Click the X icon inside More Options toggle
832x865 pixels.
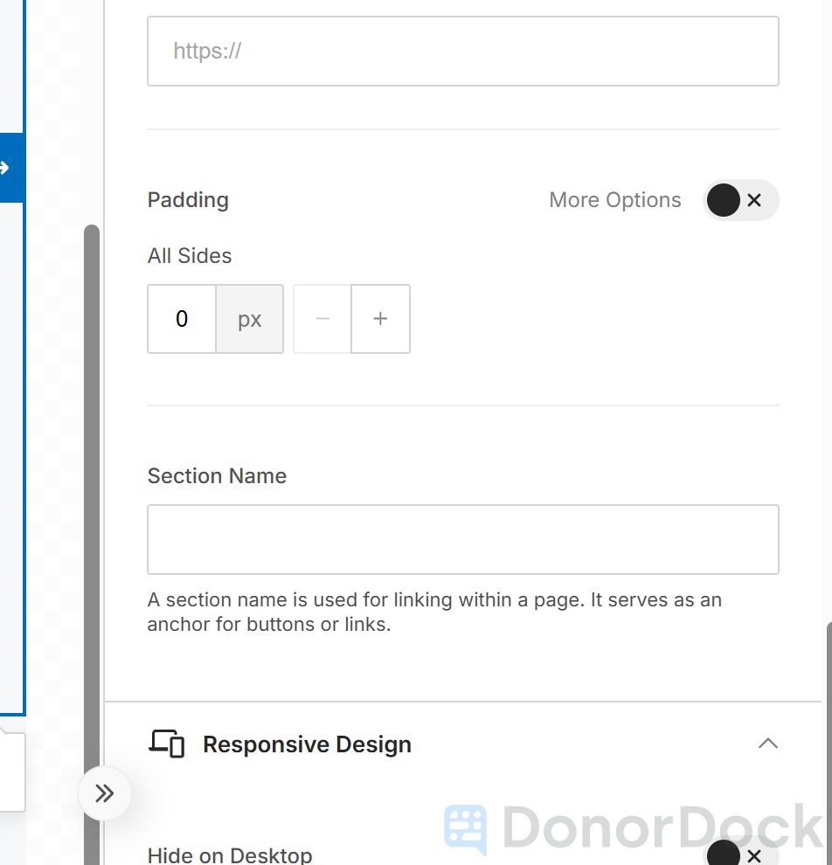(753, 200)
